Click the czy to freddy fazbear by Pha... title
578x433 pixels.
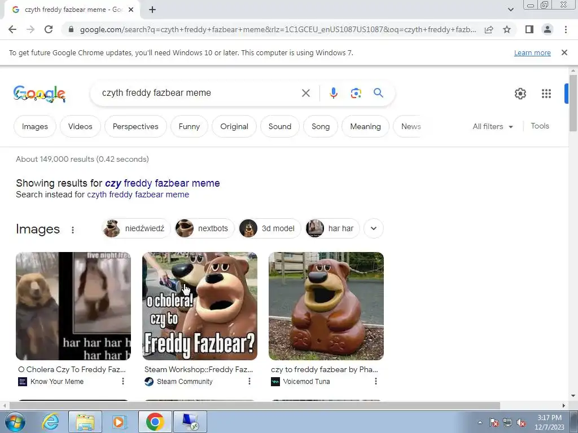(325, 369)
